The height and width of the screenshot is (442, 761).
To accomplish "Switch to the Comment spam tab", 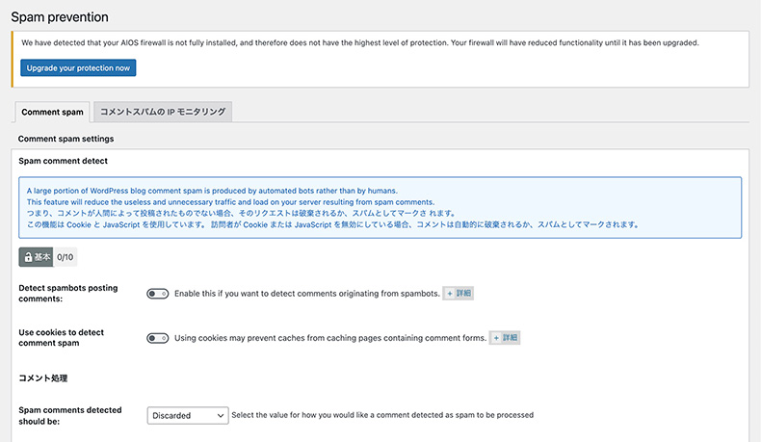I will click(53, 112).
